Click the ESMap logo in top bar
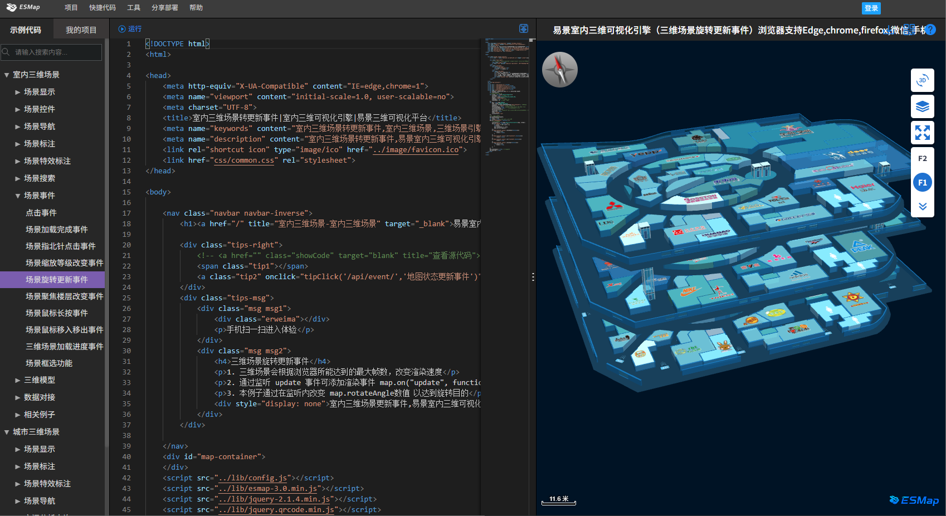 click(x=23, y=7)
